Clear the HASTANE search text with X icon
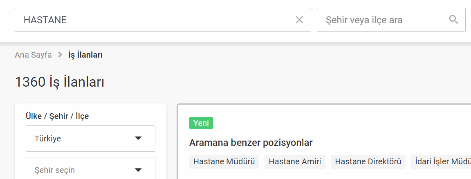 pos(299,20)
